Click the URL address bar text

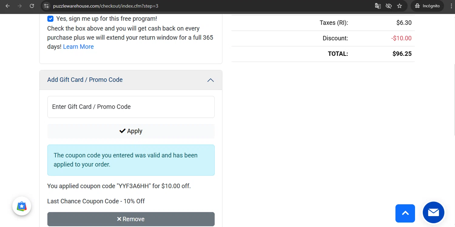pos(106,6)
